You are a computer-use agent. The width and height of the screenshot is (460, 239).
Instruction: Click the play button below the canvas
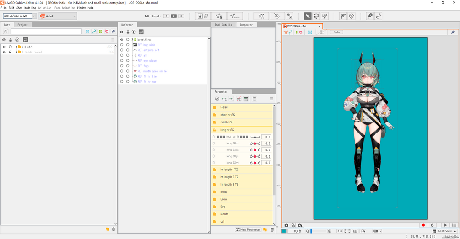coord(445,225)
